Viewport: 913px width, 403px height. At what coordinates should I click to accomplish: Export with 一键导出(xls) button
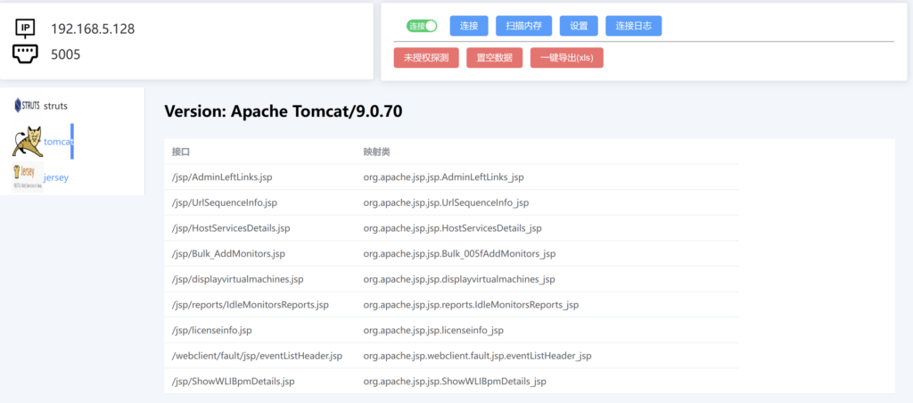click(x=566, y=58)
